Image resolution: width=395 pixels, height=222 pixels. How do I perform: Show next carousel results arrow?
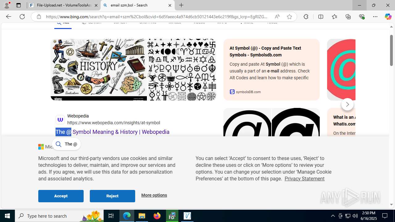[x=347, y=105]
